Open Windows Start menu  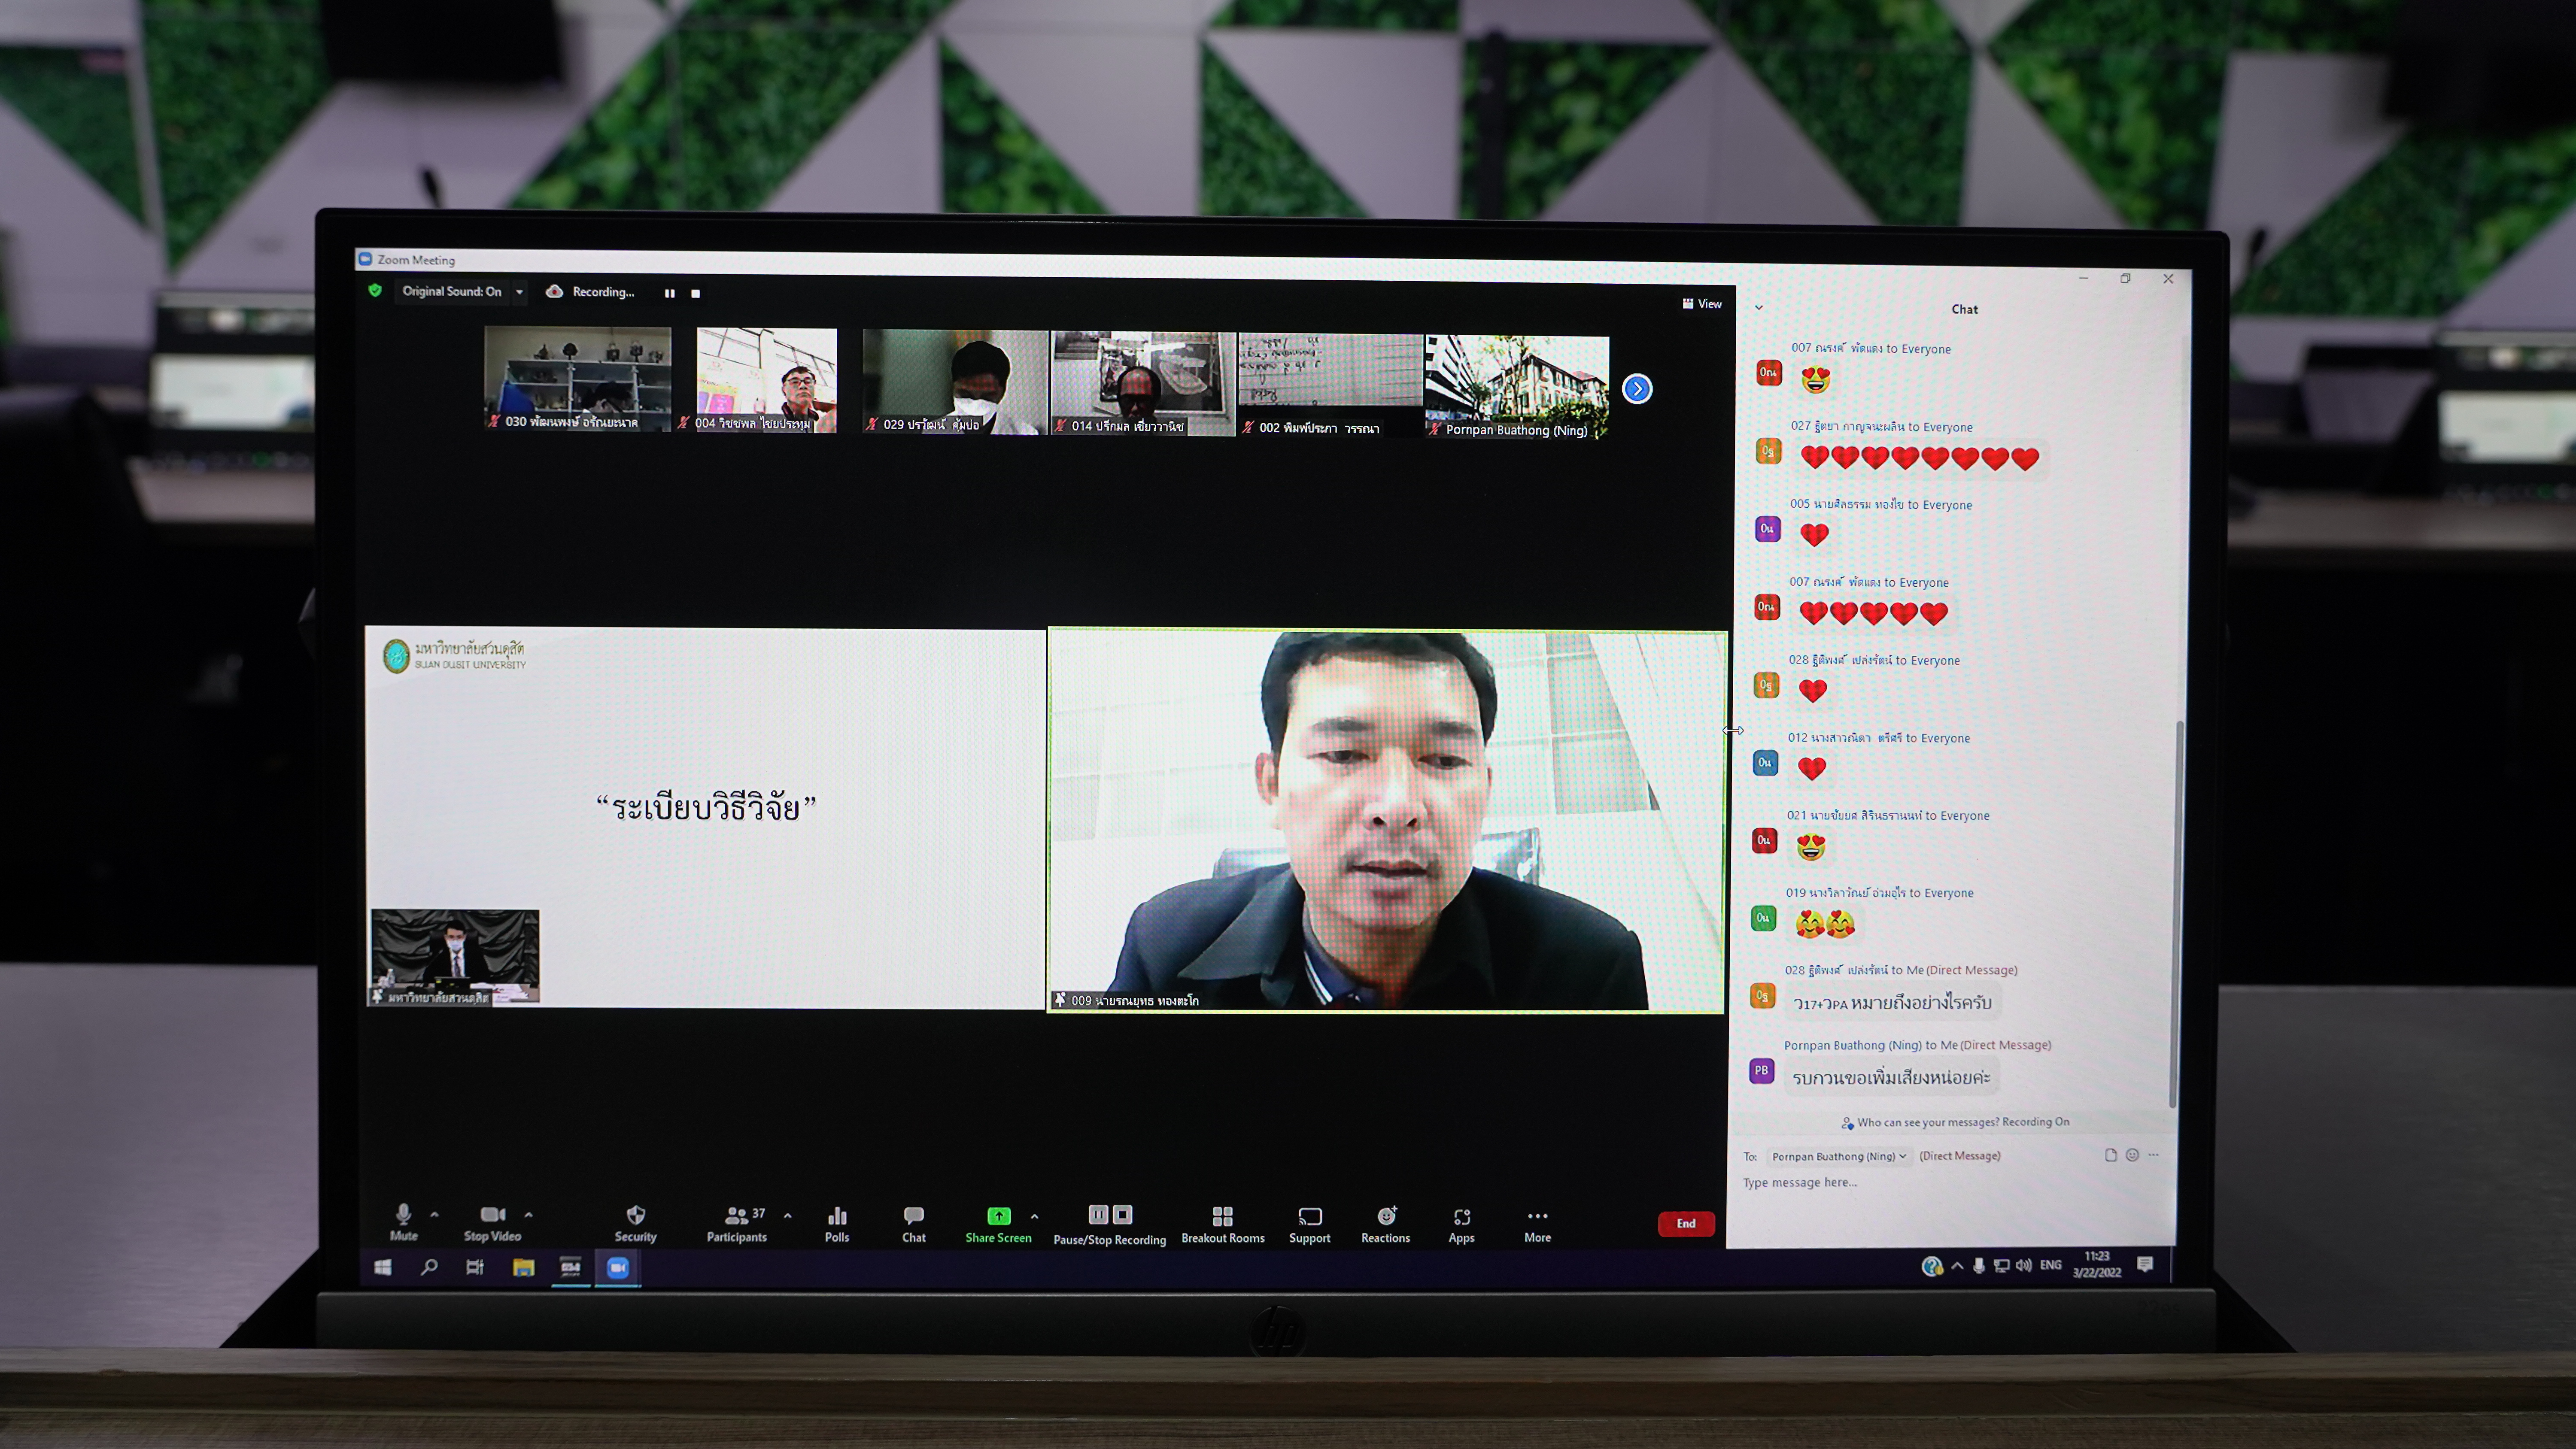coord(382,1267)
